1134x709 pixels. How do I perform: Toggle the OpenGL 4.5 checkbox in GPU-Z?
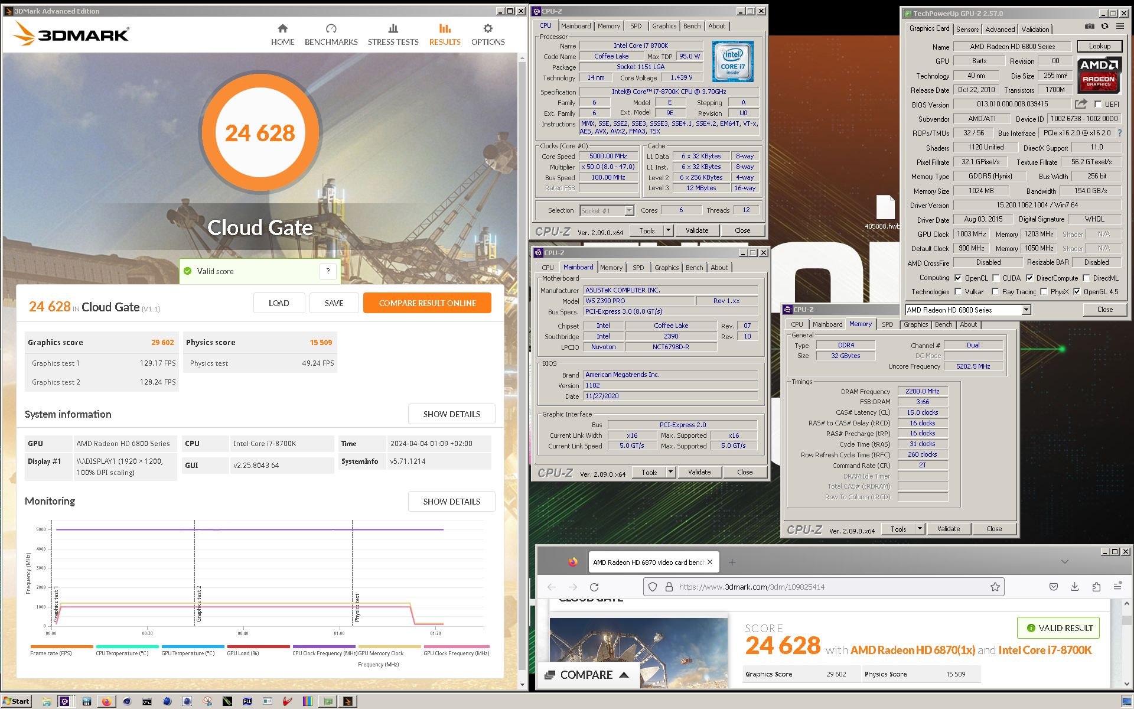click(x=1077, y=292)
